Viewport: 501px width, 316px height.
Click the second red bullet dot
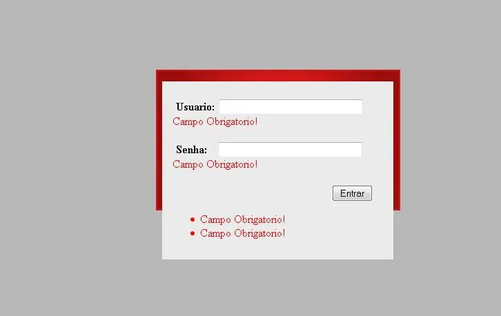(x=193, y=233)
